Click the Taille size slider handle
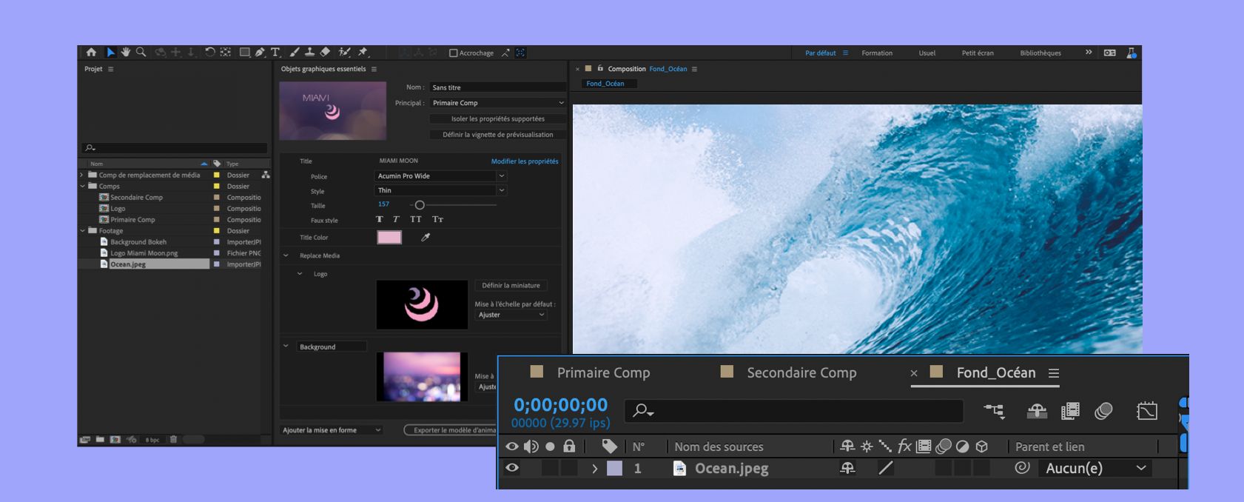 [420, 205]
